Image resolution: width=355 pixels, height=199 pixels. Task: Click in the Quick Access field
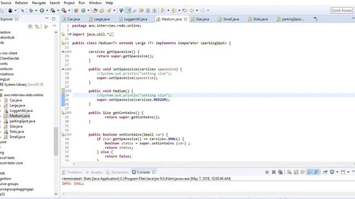click(342, 11)
